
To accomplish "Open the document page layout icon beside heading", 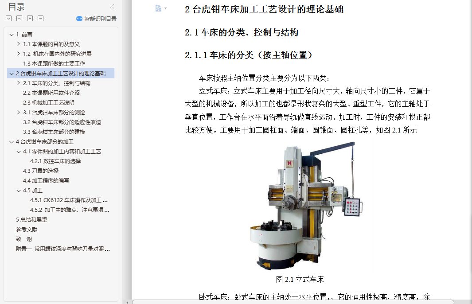I will [158, 8].
